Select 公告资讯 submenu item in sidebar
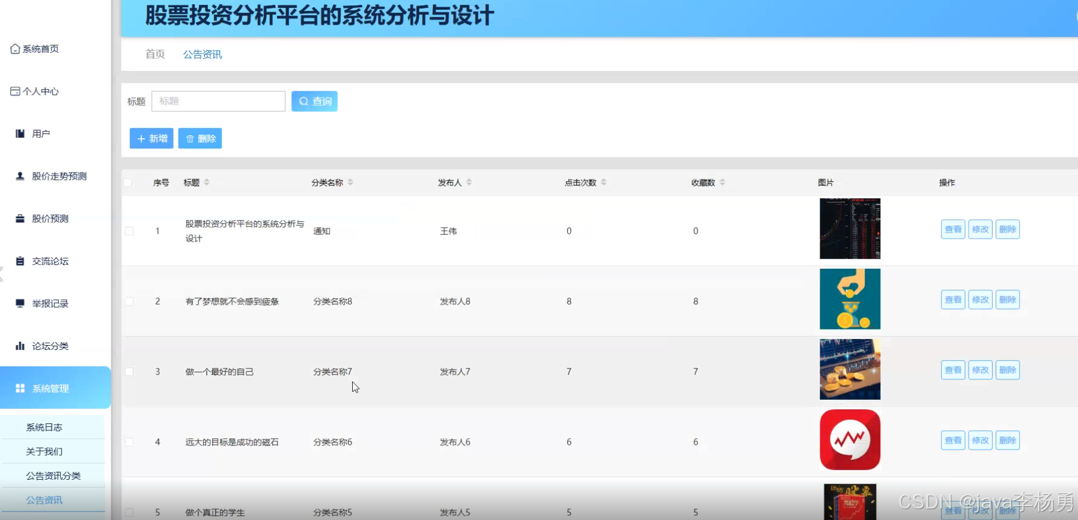Image resolution: width=1078 pixels, height=520 pixels. click(x=53, y=500)
